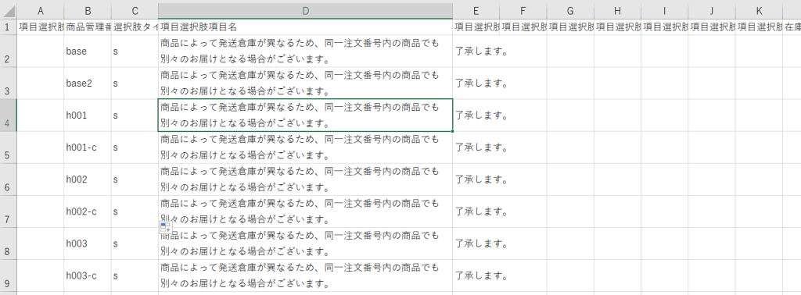Click the cell containing 'h001'
The height and width of the screenshot is (295, 801).
pos(88,116)
